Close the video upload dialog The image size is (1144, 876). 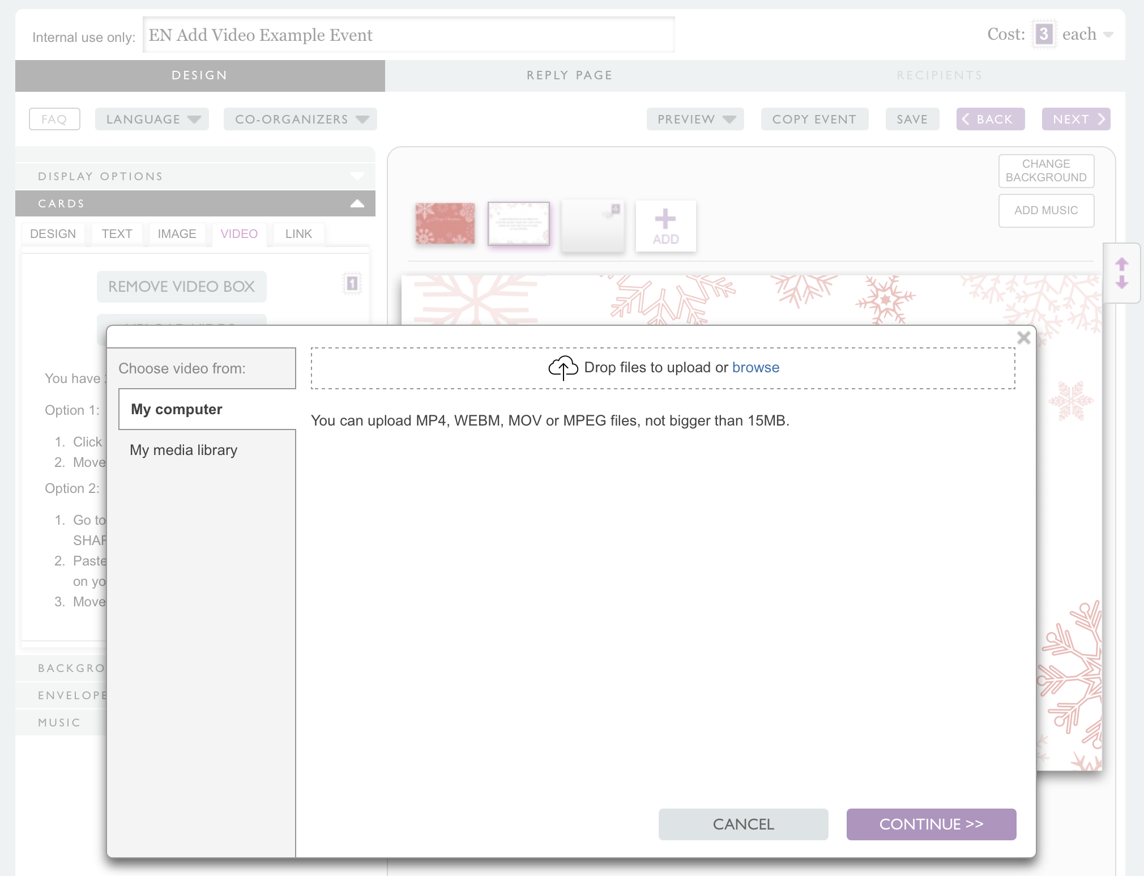click(x=1023, y=338)
